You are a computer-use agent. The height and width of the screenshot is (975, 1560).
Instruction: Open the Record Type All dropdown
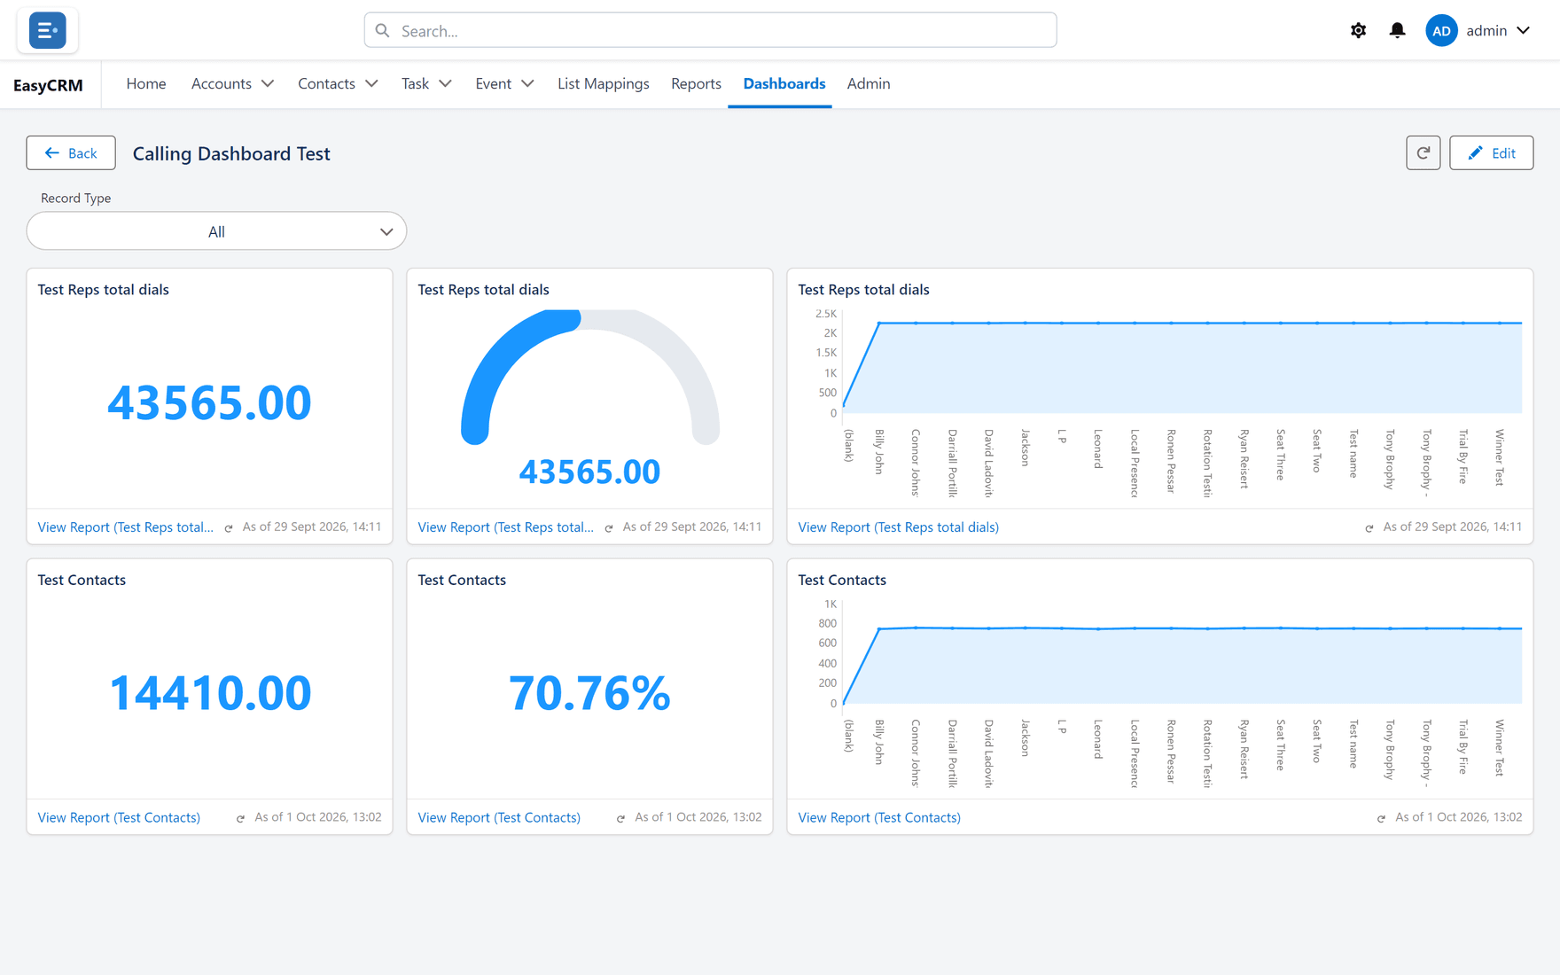(216, 231)
